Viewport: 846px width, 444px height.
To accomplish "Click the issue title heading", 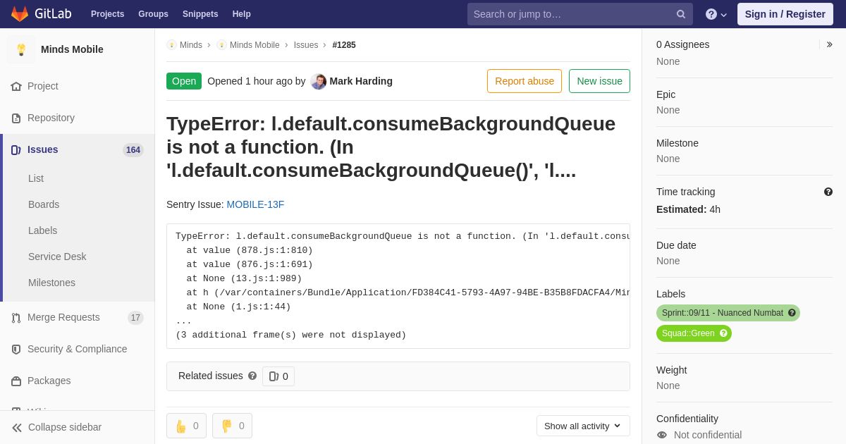I will click(x=398, y=147).
